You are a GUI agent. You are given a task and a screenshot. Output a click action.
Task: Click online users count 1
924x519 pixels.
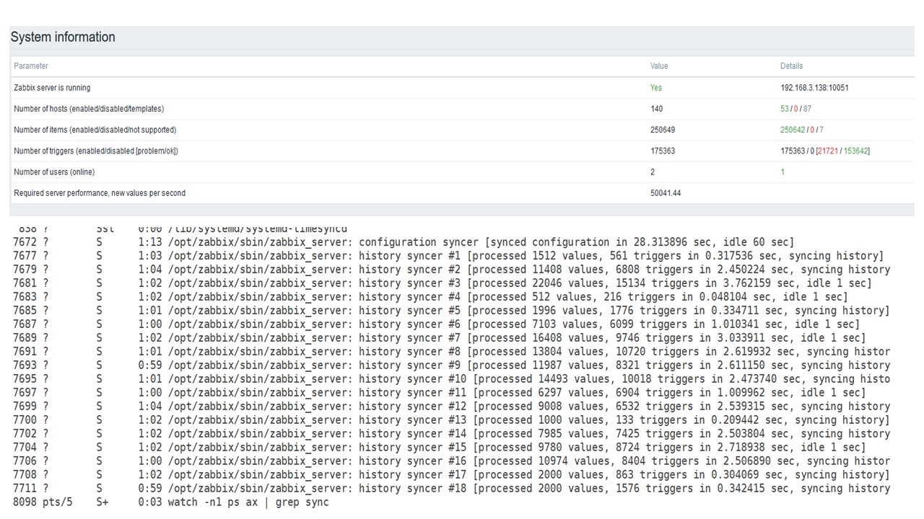point(783,172)
